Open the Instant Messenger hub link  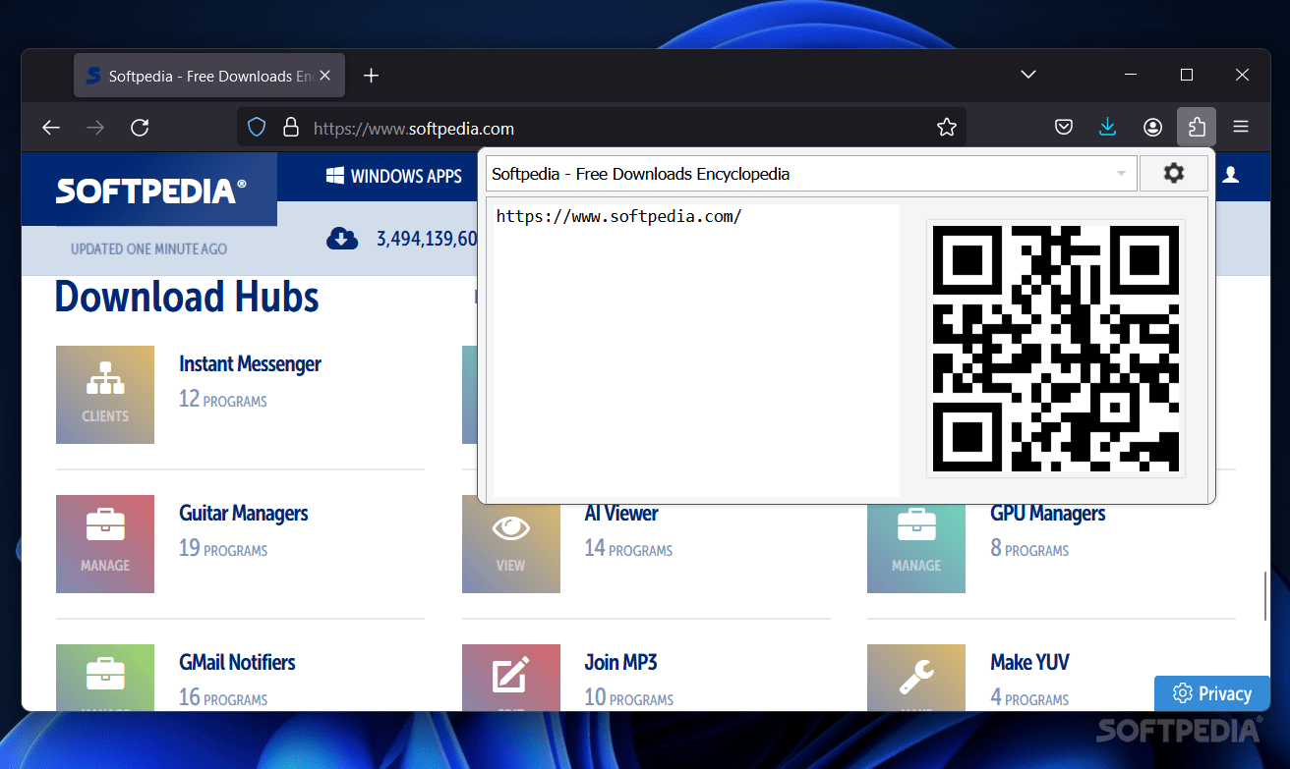250,364
